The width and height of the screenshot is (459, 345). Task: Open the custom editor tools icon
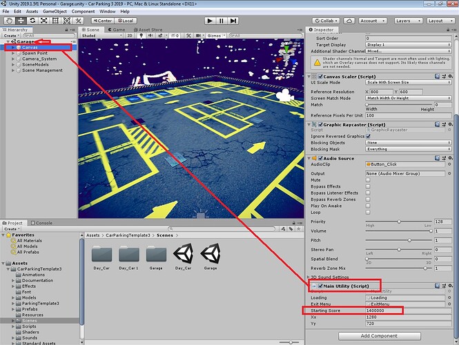(x=78, y=21)
